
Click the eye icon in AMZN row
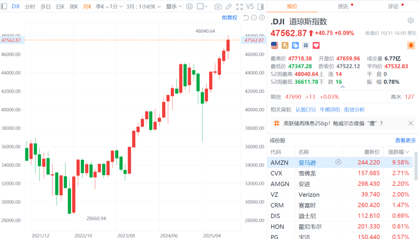pos(338,162)
